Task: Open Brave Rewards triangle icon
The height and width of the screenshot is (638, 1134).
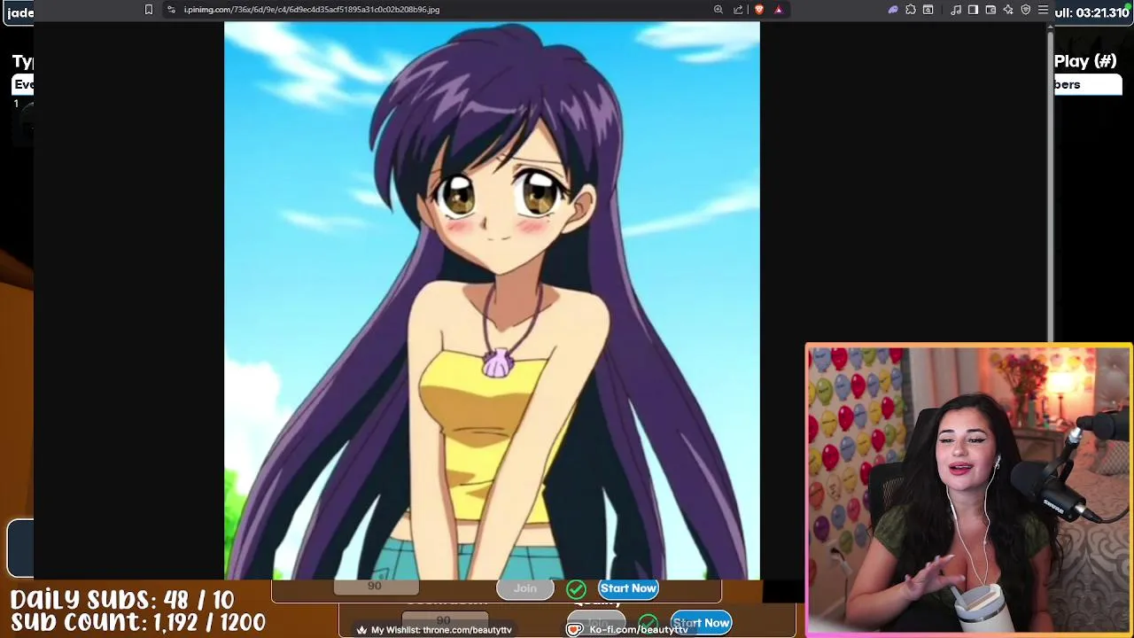Action: [779, 10]
